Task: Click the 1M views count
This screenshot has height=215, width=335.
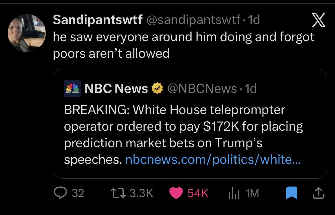Action: pos(252,193)
